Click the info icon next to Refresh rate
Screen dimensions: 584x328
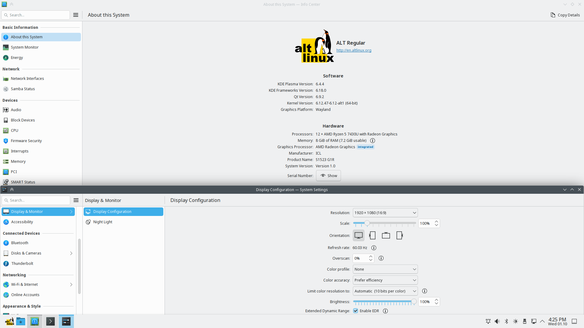point(374,248)
